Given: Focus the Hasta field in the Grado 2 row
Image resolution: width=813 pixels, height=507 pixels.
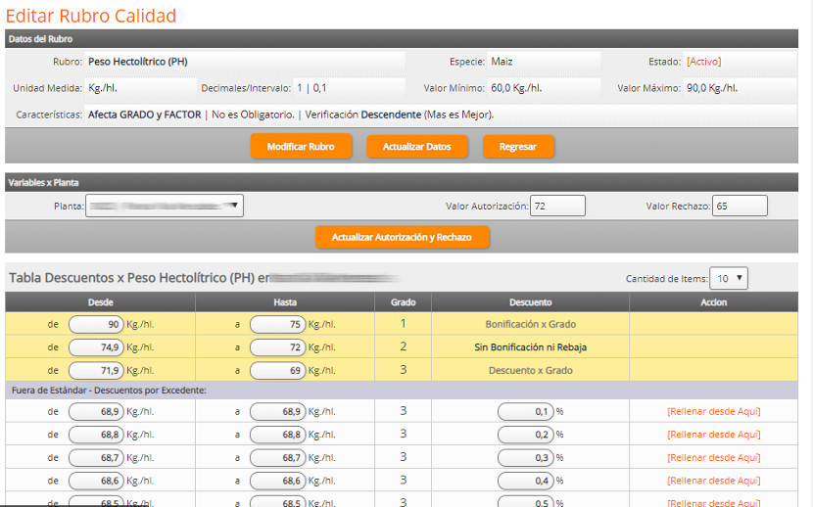Looking at the screenshot, I should (x=277, y=347).
